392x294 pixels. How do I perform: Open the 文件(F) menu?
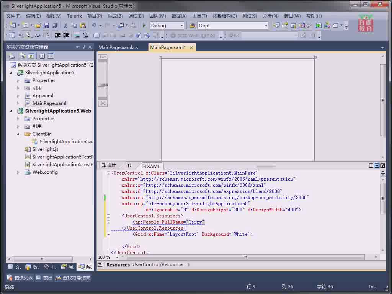[x=13, y=16]
